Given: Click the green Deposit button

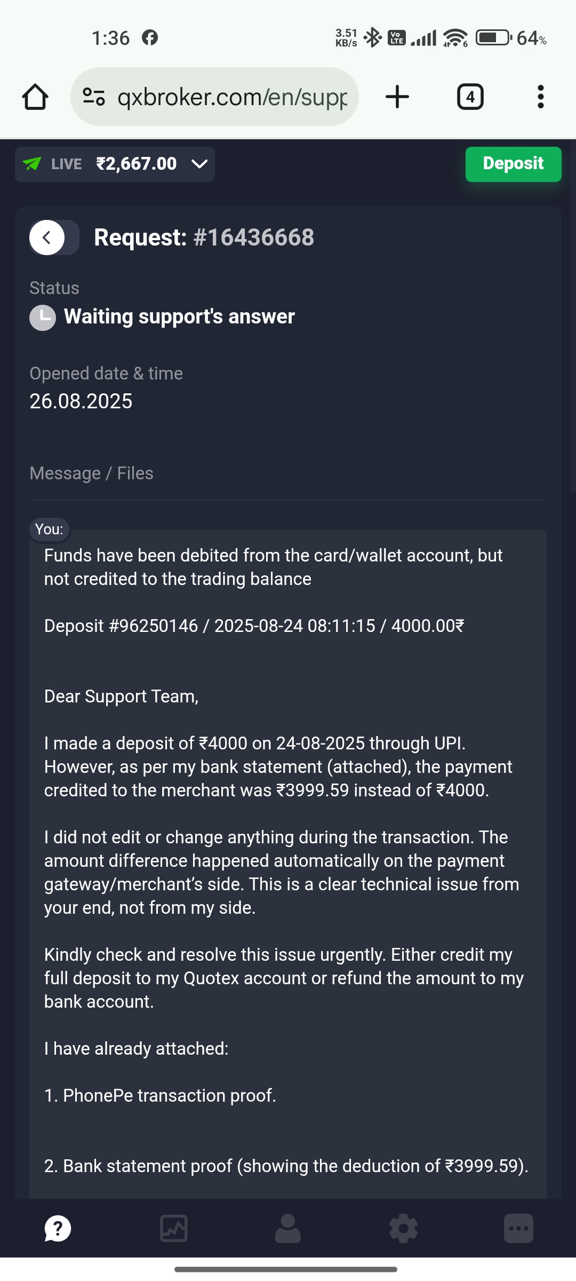Looking at the screenshot, I should pyautogui.click(x=513, y=164).
